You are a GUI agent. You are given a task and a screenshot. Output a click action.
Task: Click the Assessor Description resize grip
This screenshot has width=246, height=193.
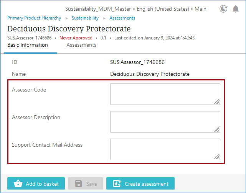(217, 129)
